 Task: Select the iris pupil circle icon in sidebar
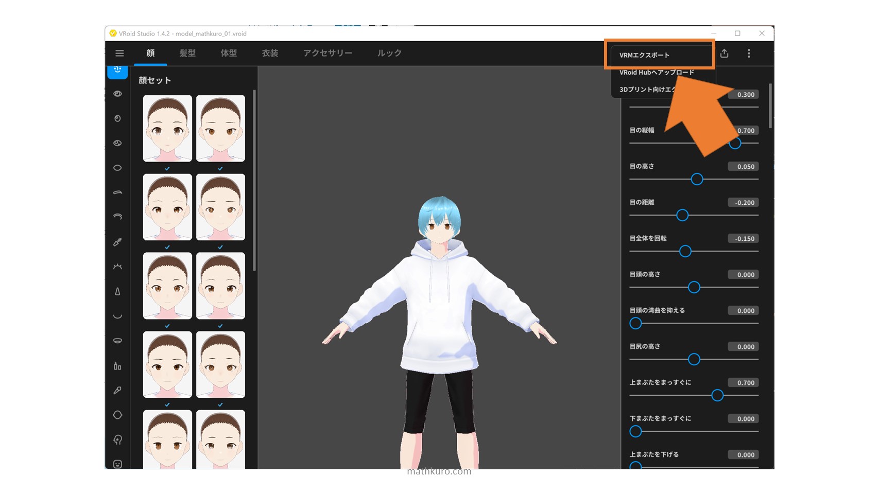117,118
